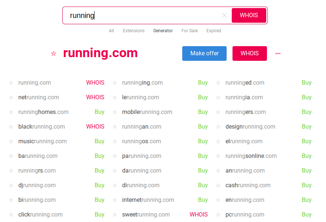Switch to the Extensions tab
The image size is (326, 222).
(x=133, y=31)
